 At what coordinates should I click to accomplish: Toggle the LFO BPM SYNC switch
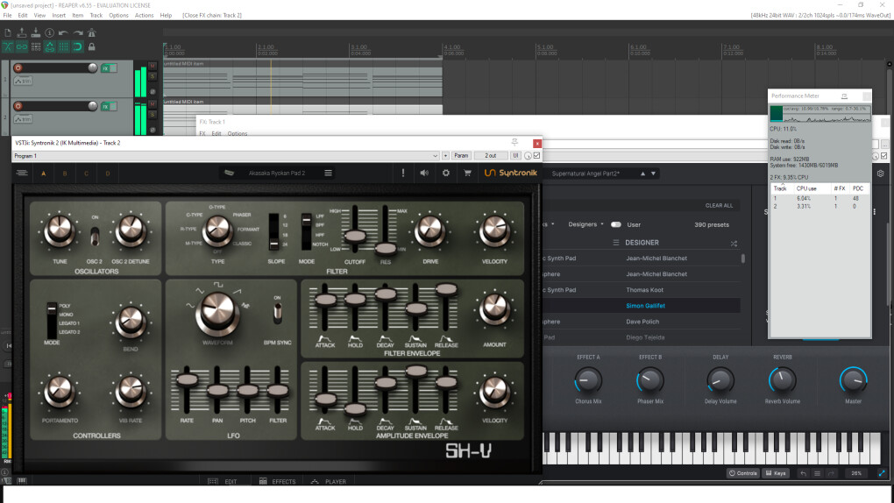[277, 313]
